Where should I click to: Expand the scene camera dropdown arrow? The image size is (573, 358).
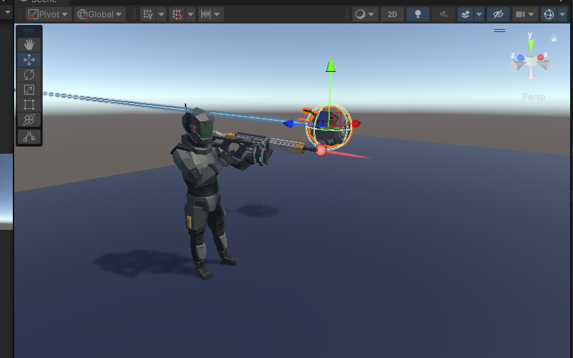click(531, 14)
